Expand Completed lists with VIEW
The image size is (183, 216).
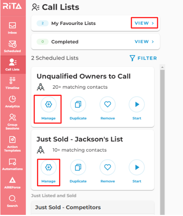click(144, 42)
